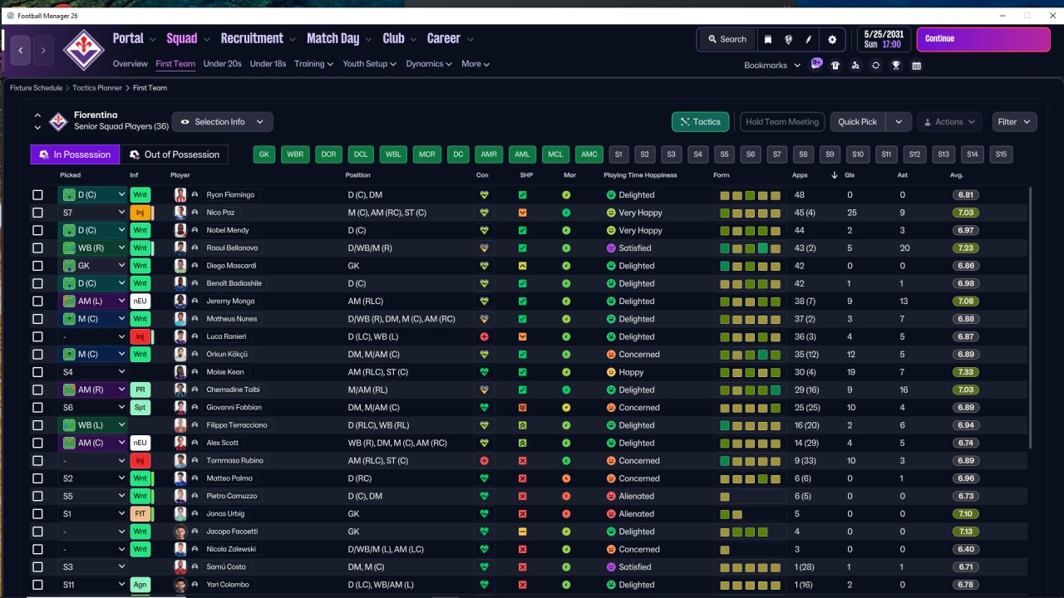Click the Fiorentina crest beside Senior Squad Players
Screen dimensions: 1064x598
(x=58, y=121)
